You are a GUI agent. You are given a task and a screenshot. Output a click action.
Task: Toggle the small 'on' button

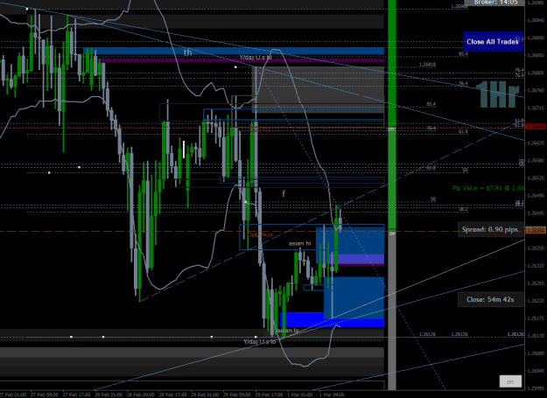coord(510,381)
